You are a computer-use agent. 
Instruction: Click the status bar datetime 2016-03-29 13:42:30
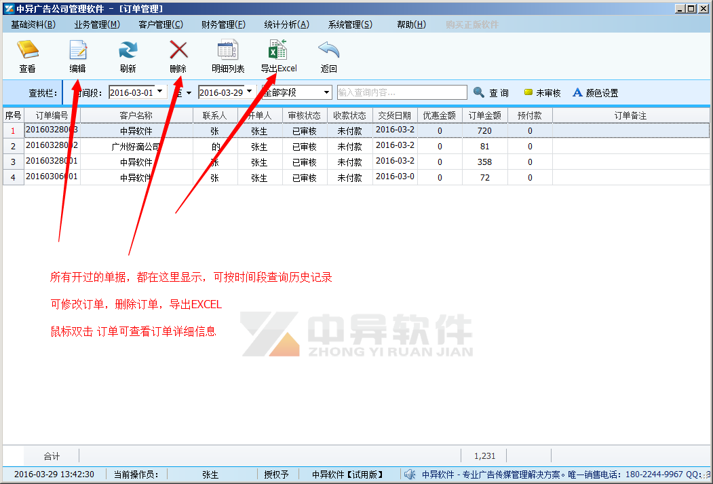[54, 474]
